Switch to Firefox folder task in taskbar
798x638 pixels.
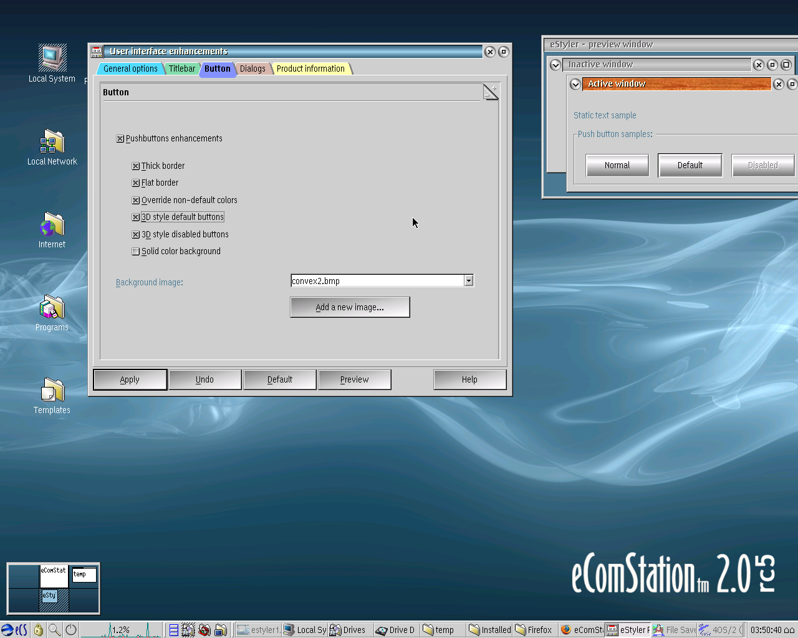536,630
